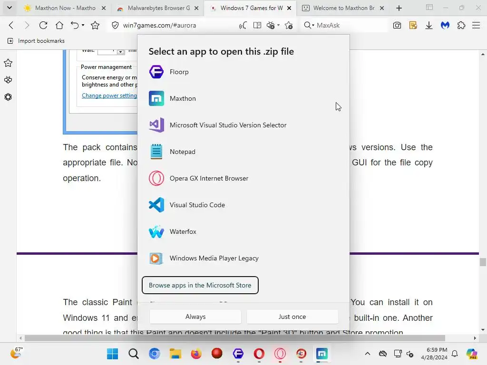Click the undo closed tab arrow icon

(75, 25)
